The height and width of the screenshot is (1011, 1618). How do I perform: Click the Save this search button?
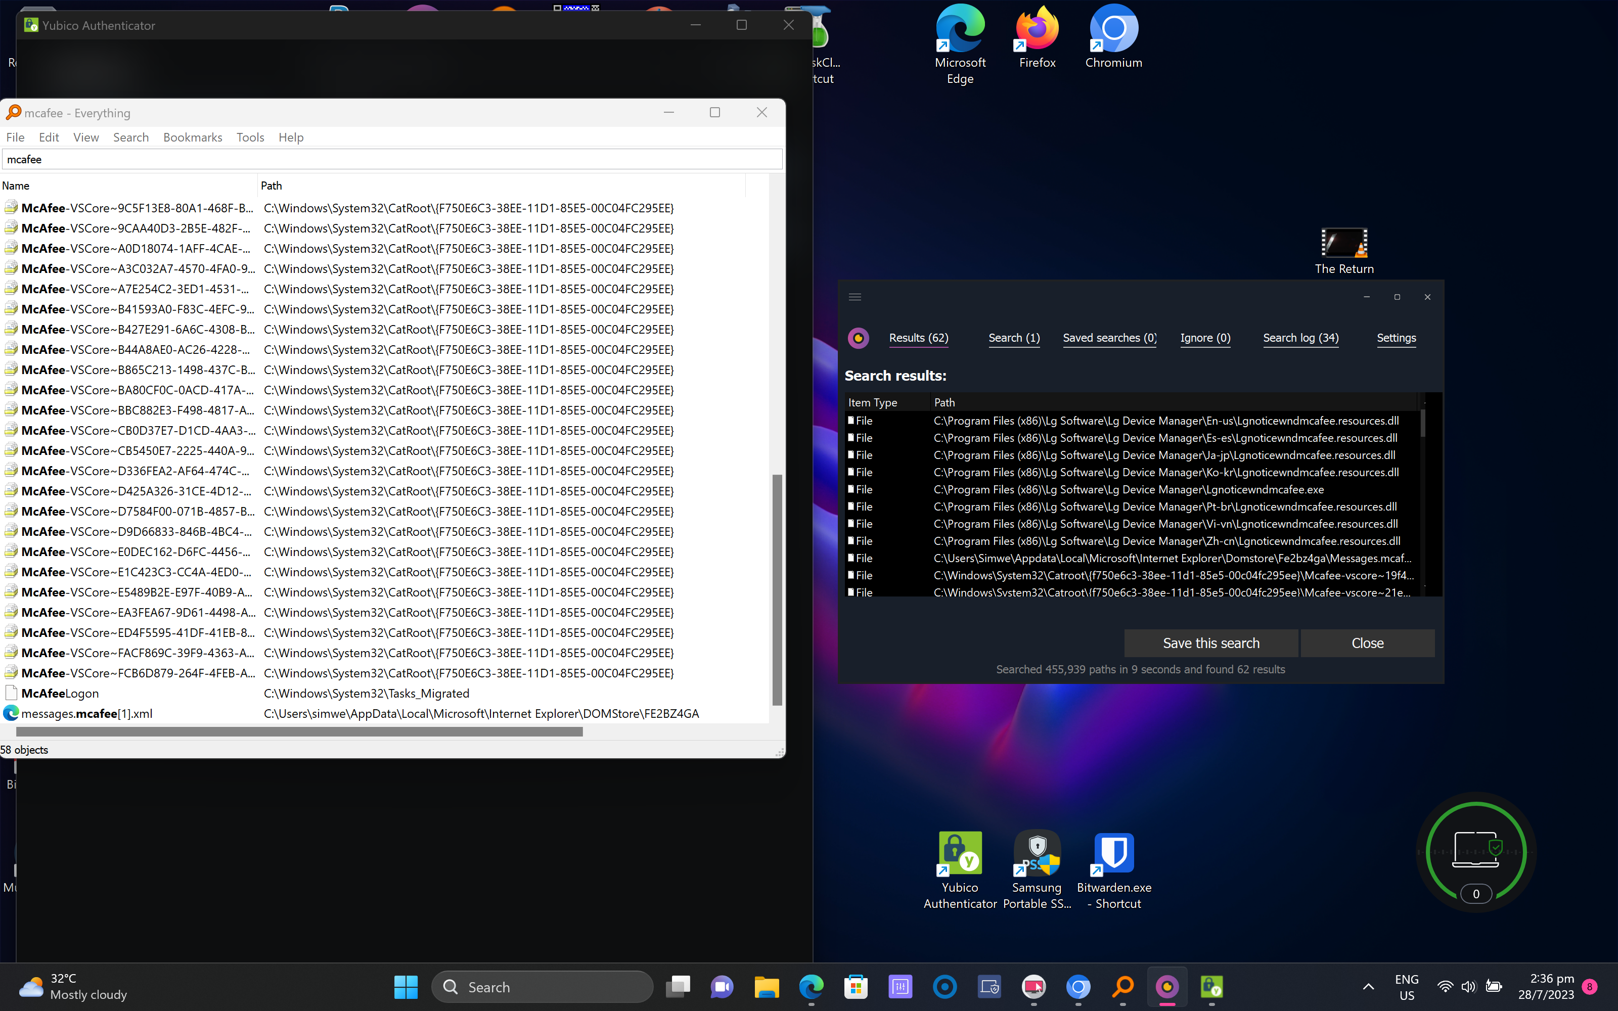(1211, 643)
